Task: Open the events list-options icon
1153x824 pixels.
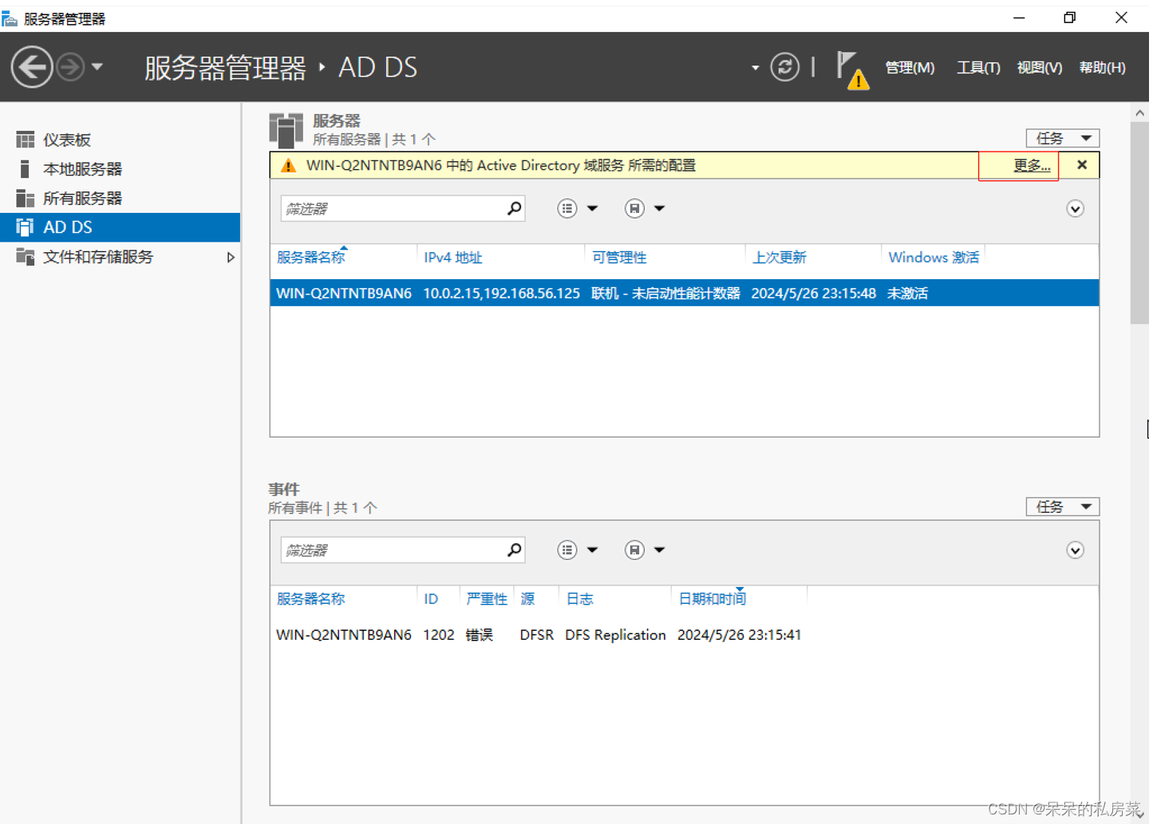Action: (x=567, y=550)
